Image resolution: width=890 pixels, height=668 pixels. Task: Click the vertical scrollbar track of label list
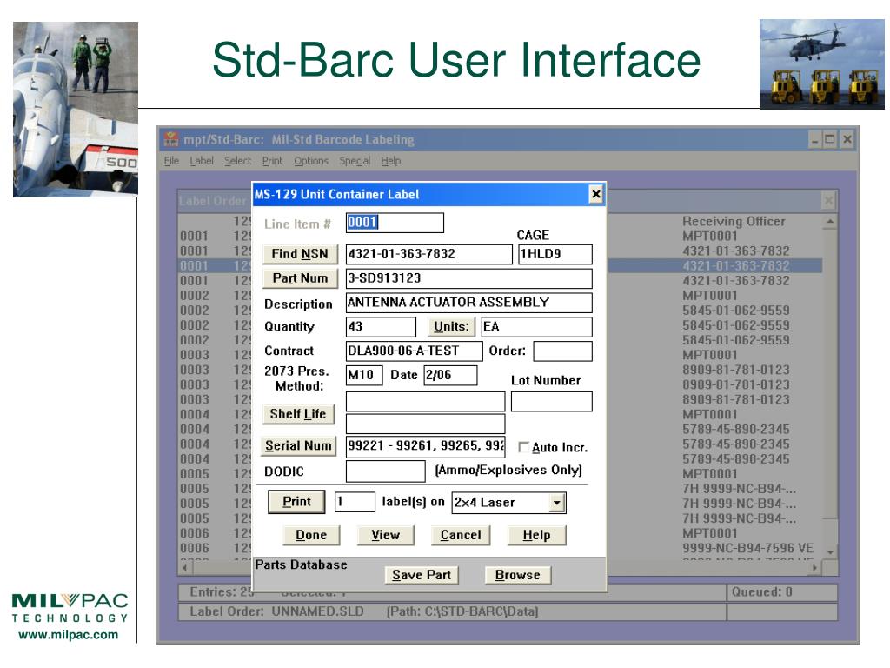point(830,386)
